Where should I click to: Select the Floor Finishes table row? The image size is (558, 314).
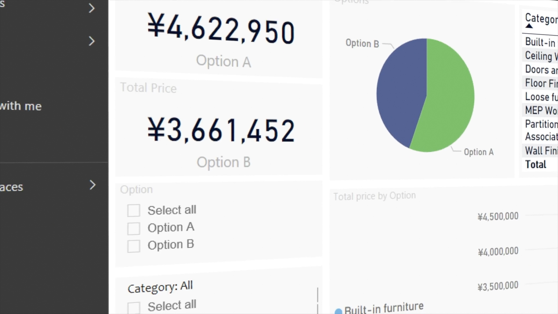541,83
